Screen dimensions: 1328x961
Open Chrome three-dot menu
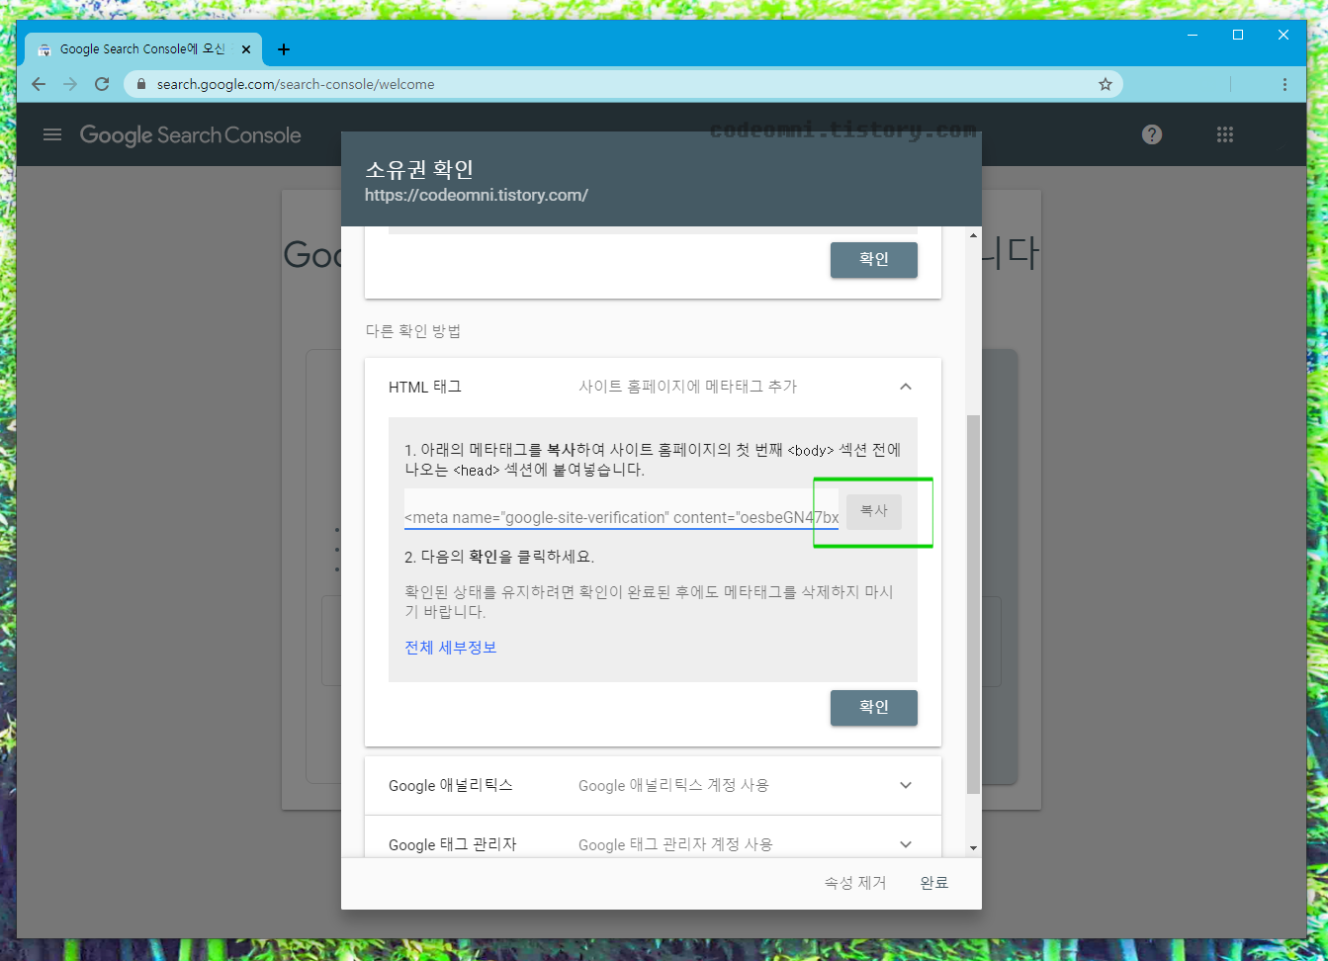click(1284, 84)
